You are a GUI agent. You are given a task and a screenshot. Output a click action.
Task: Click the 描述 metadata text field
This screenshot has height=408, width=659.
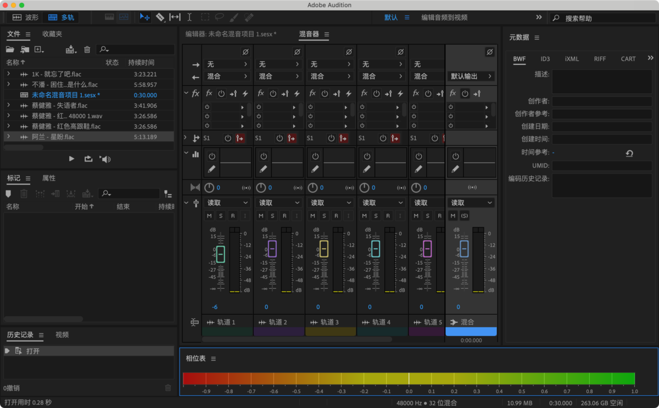pos(602,82)
